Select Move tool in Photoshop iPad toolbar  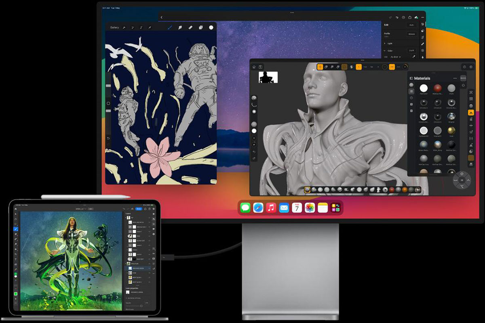16,214
